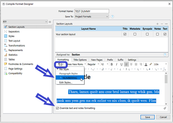Screen dimensions: 173x123
Task: Open the Page Settings pane
Action: click(x=28, y=69)
